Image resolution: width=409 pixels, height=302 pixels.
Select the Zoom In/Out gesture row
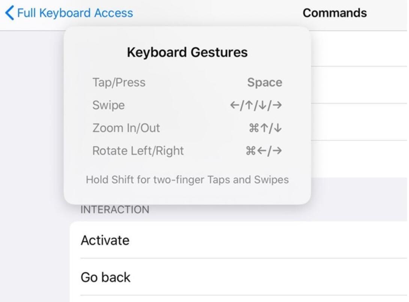click(x=126, y=128)
